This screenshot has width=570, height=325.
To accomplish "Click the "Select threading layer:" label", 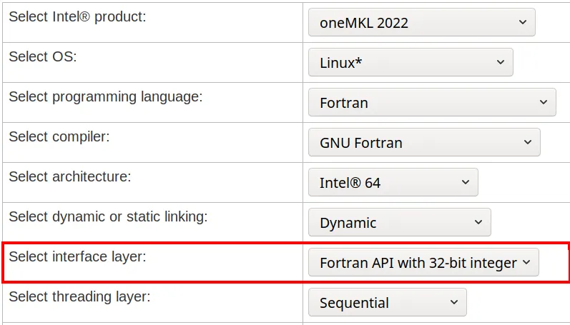I will (79, 296).
